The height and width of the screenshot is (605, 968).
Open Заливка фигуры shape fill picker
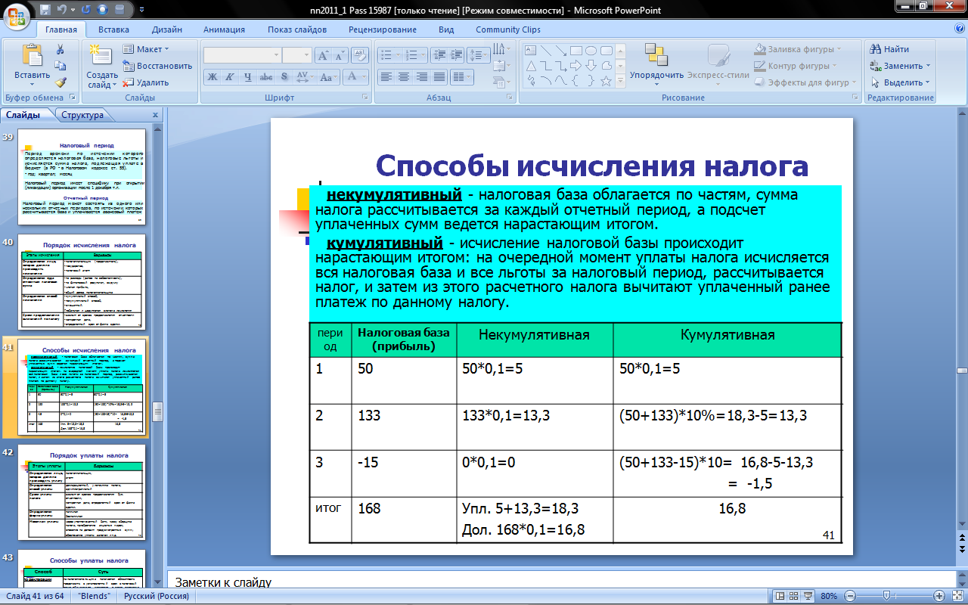pyautogui.click(x=799, y=49)
